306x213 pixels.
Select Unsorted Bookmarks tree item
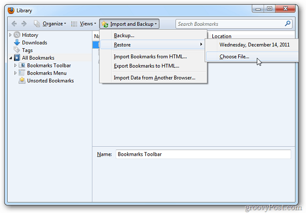point(50,81)
